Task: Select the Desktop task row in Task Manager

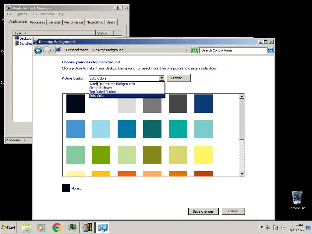Action: click(x=23, y=38)
